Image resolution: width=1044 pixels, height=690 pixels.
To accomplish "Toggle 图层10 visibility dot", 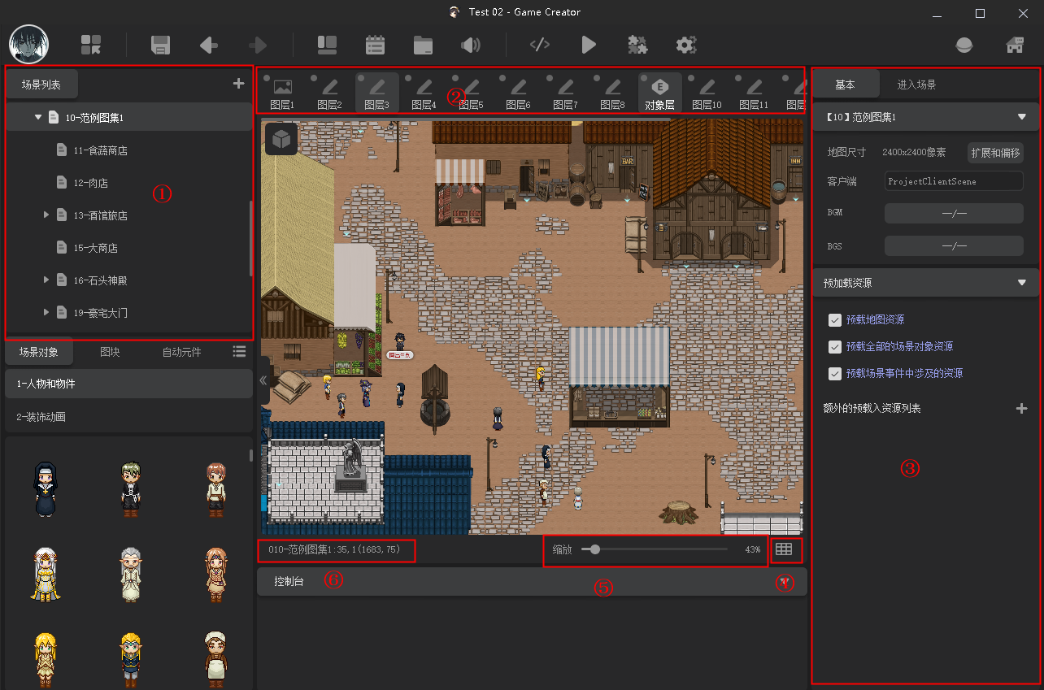I will pos(691,79).
